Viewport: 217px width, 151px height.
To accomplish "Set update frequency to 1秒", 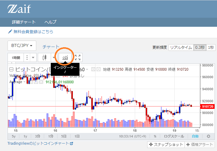I will click(x=211, y=47).
